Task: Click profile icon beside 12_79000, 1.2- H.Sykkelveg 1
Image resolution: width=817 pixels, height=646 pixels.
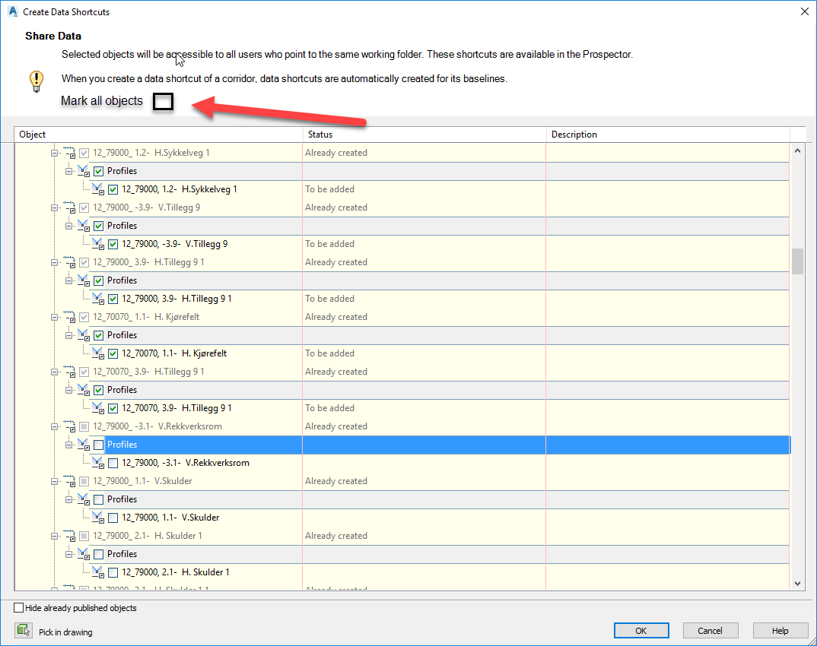Action: [98, 189]
